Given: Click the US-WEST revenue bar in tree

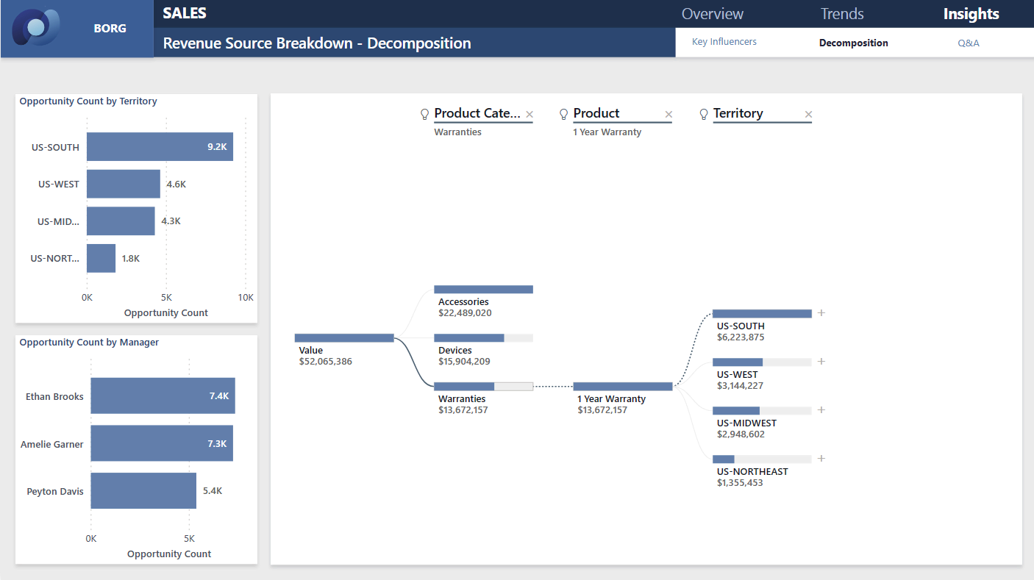Looking at the screenshot, I should tap(762, 362).
